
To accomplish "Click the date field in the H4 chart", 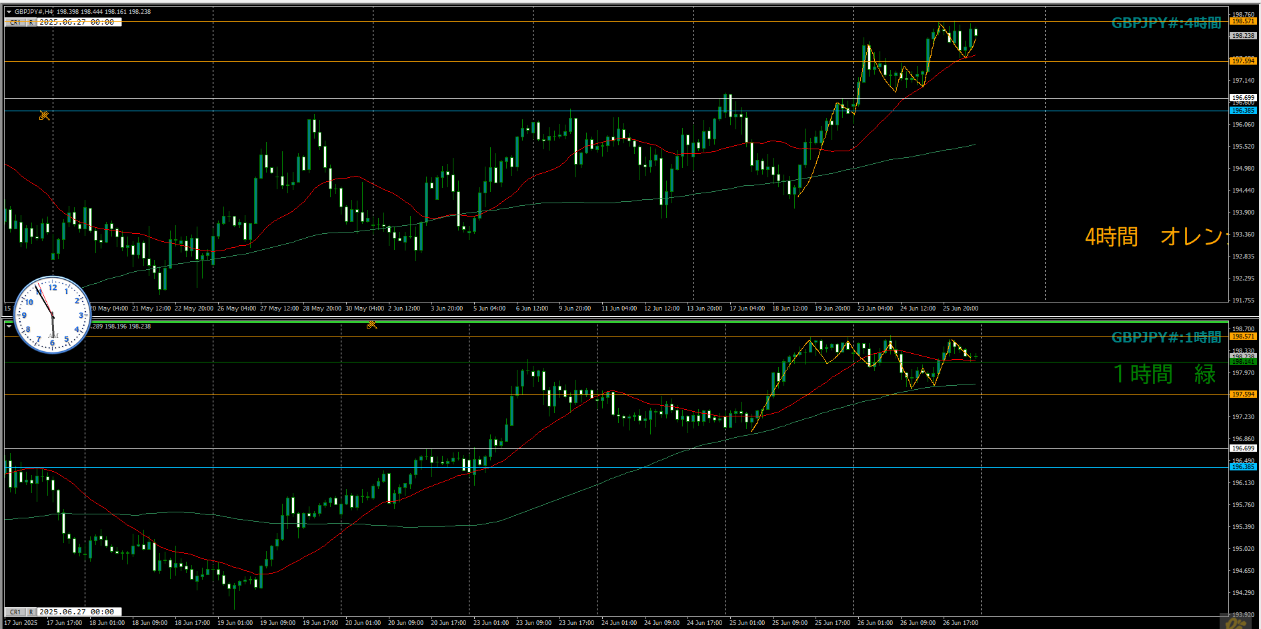I will 79,23.
